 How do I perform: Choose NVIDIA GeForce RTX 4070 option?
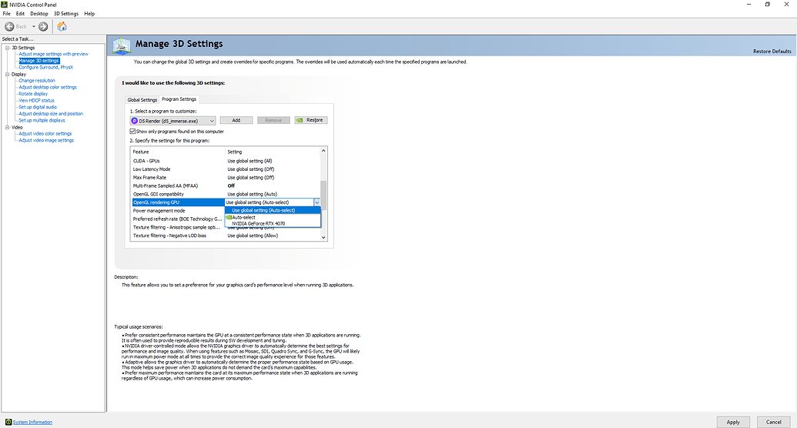pos(273,224)
